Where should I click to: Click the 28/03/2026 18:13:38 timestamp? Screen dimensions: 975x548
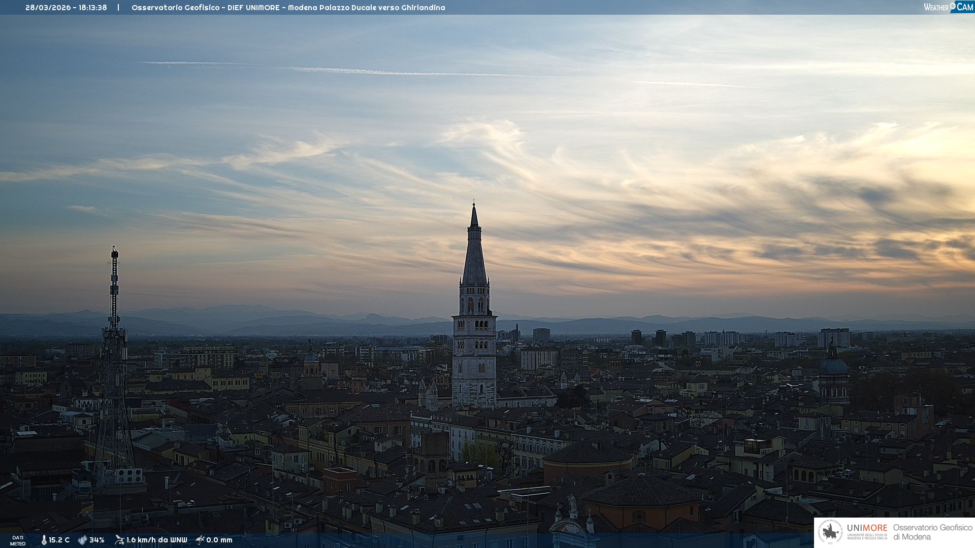tap(66, 8)
